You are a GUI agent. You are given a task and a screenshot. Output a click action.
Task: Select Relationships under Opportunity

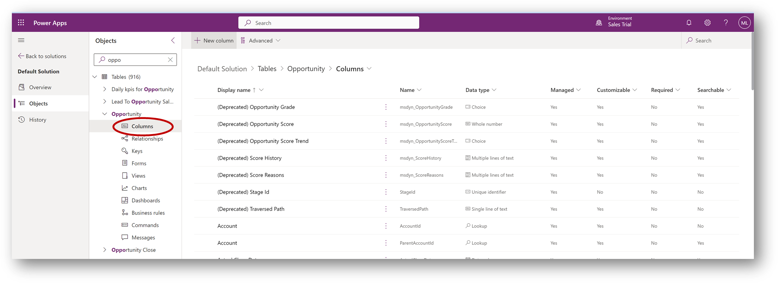[x=147, y=139]
